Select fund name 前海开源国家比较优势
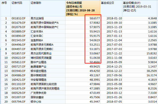Image resolution: width=158 pixels, height=104 pixels. tap(44, 84)
